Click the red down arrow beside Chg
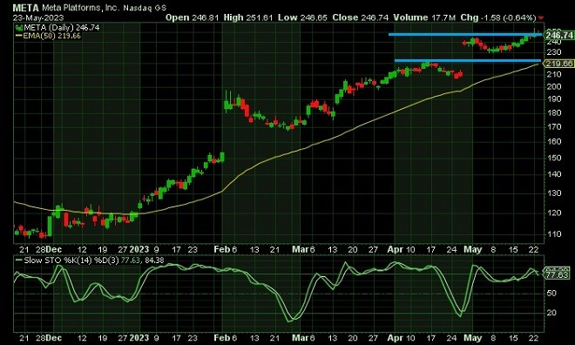Viewport: 575px width, 345px height. coord(541,18)
